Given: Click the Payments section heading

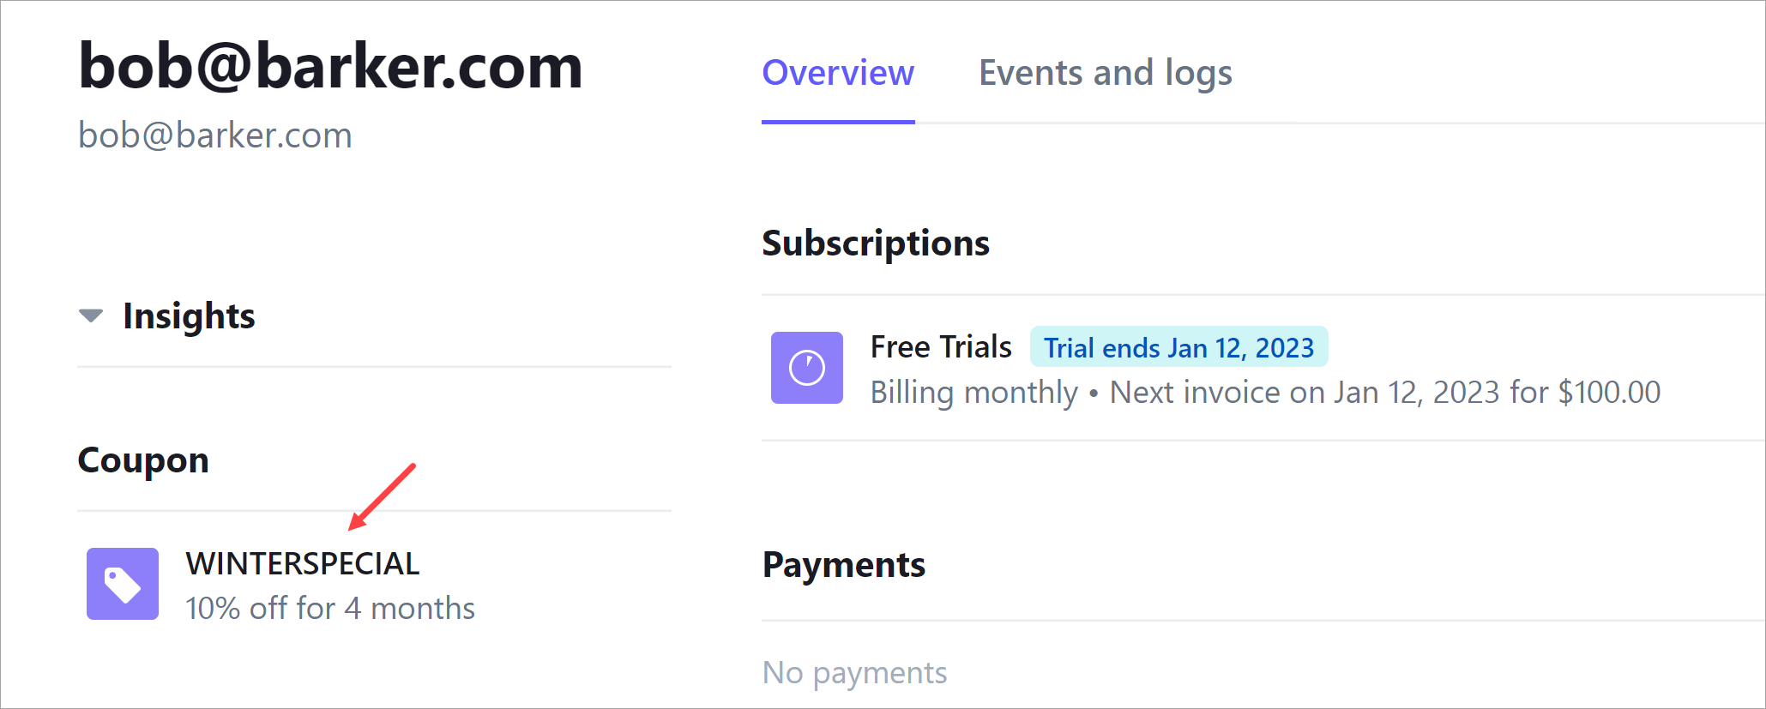Looking at the screenshot, I should click(844, 565).
